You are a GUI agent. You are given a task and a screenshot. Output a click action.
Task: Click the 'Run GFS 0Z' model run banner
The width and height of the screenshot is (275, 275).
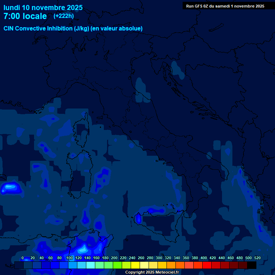click(225, 6)
